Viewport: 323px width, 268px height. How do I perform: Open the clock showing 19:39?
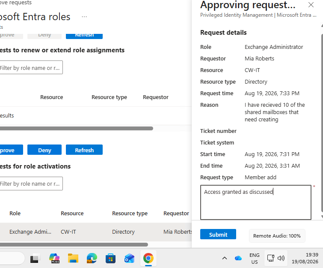coord(305,258)
